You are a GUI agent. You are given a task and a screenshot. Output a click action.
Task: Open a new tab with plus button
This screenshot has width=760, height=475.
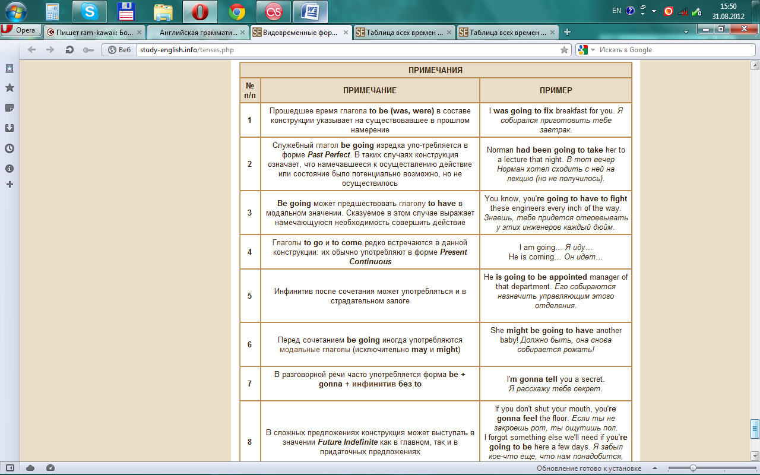(x=568, y=32)
